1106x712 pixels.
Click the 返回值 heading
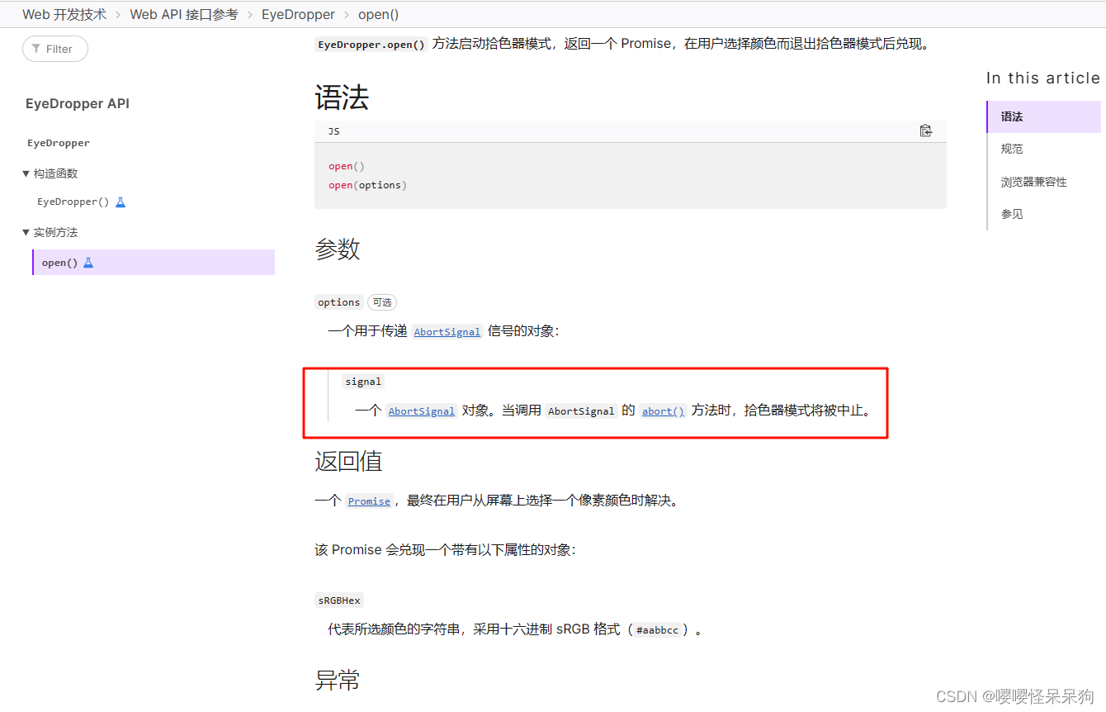[x=348, y=461]
